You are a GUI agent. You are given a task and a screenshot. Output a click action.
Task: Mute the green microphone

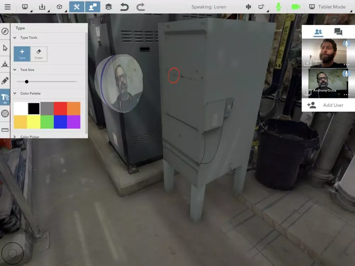point(278,7)
